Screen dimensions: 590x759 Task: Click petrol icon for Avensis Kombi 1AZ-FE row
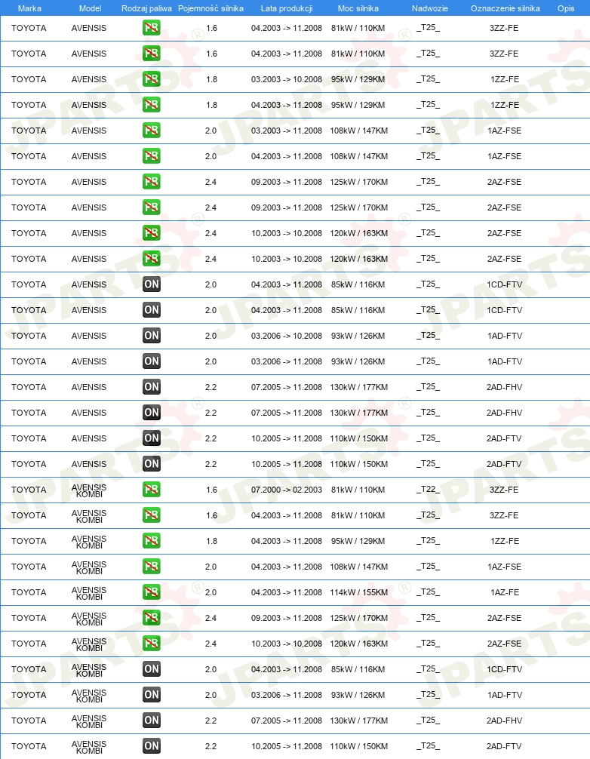click(x=152, y=592)
